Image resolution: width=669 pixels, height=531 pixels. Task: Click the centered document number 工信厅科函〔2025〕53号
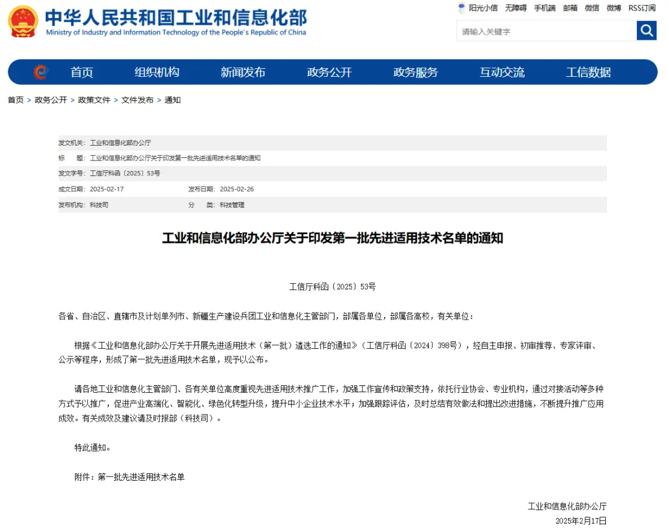click(333, 287)
